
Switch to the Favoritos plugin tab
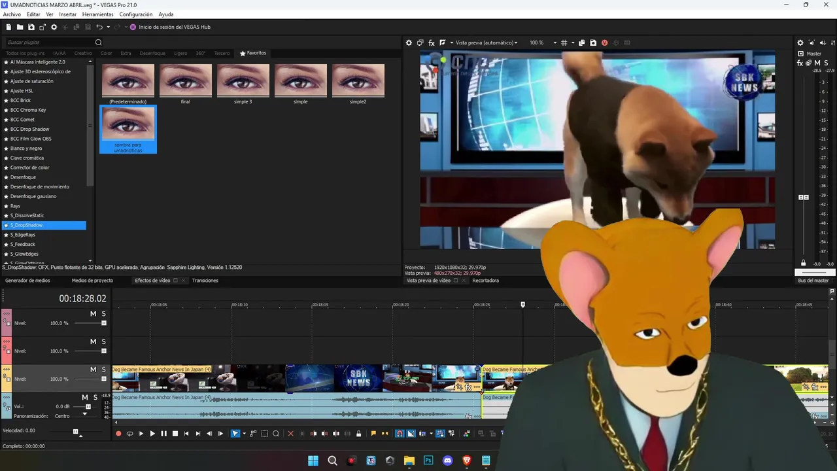[x=253, y=53]
